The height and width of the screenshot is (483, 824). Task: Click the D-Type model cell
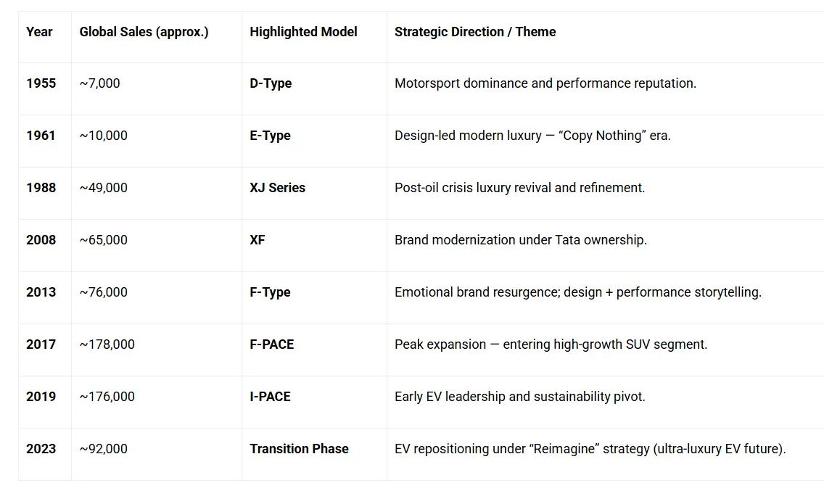click(271, 83)
